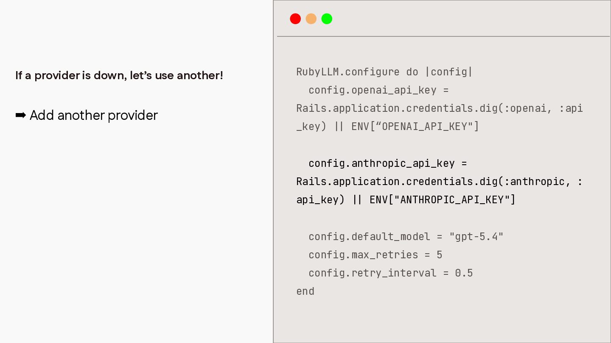Click the "gpt-5.4" string value
The height and width of the screenshot is (343, 611).
click(x=476, y=236)
